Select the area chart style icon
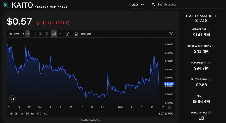Image resolution: width=226 pixels, height=123 pixels. (x=54, y=34)
